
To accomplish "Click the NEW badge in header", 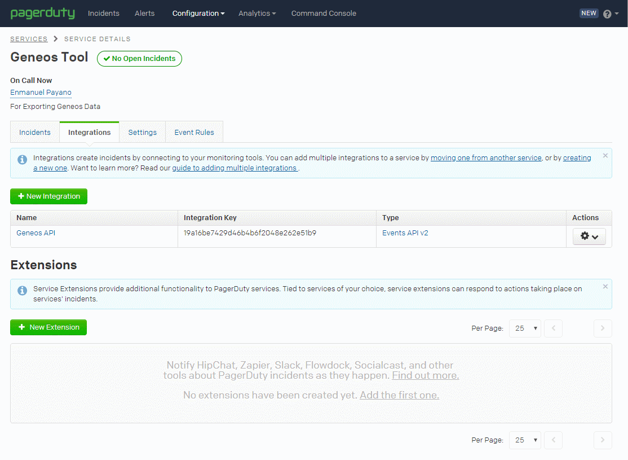I will 589,13.
